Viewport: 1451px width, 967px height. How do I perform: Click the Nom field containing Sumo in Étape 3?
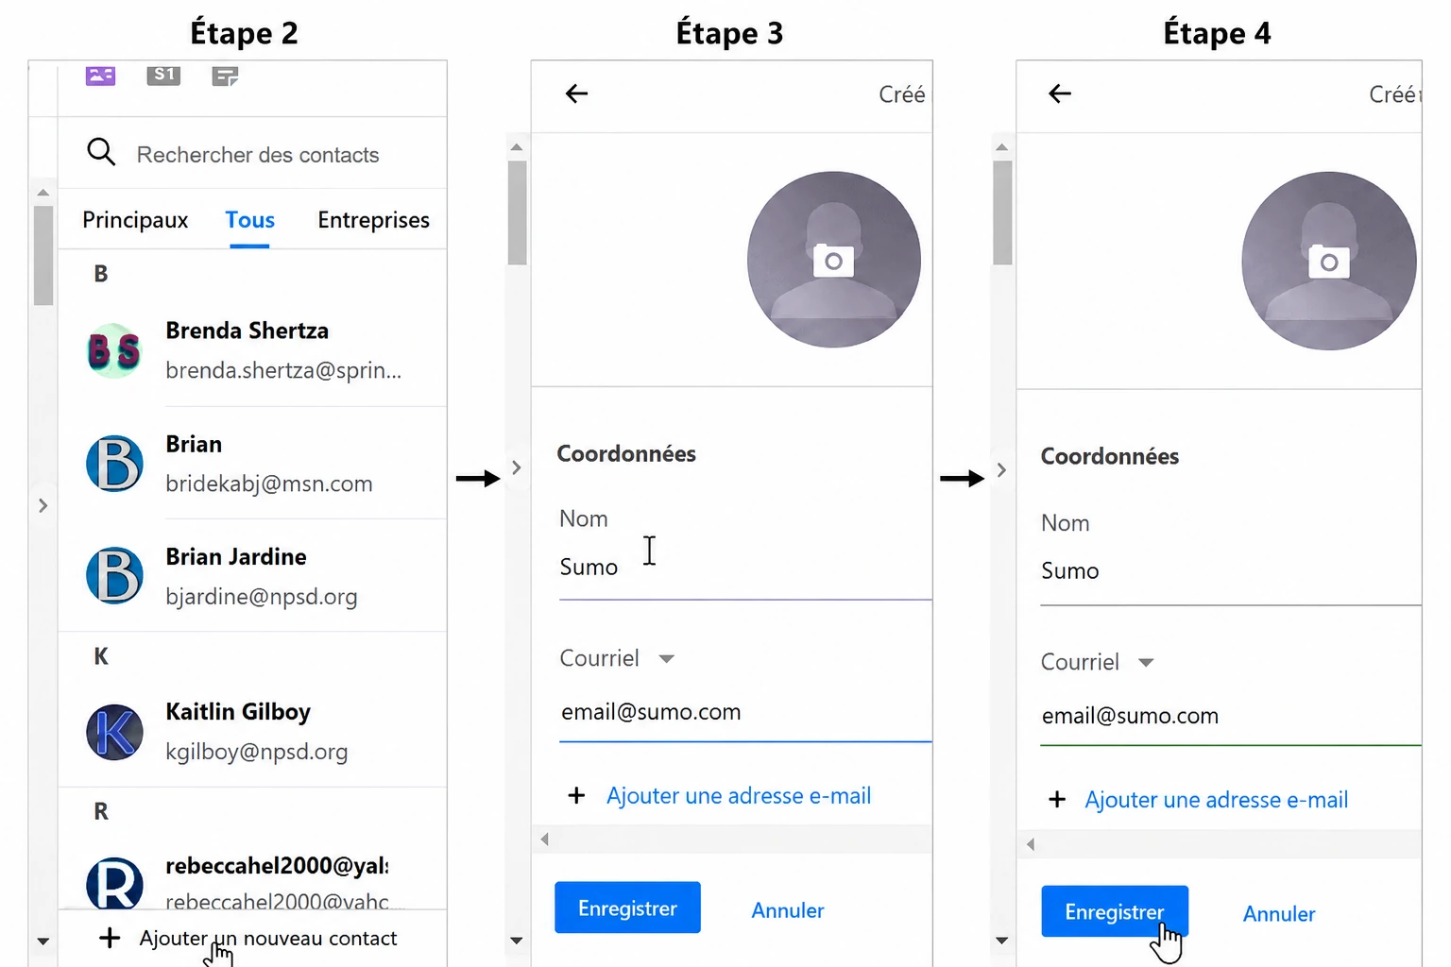tap(745, 568)
